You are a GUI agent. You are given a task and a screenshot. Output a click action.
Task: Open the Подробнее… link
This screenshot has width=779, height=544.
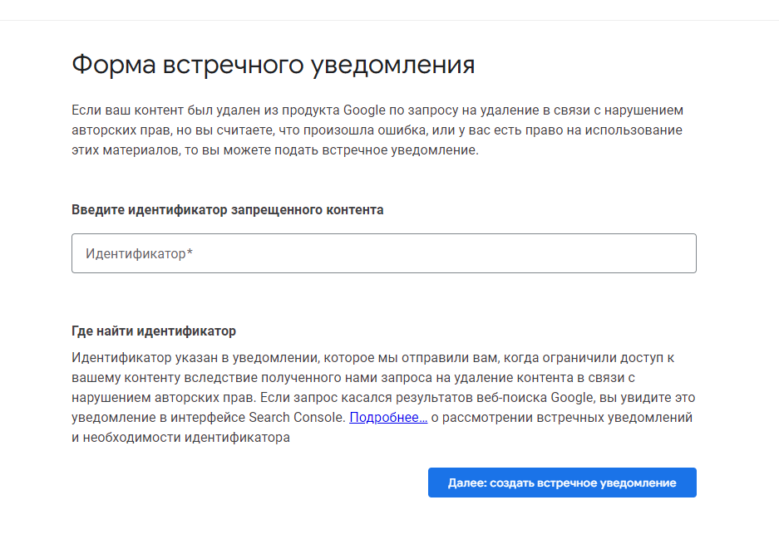tap(388, 418)
